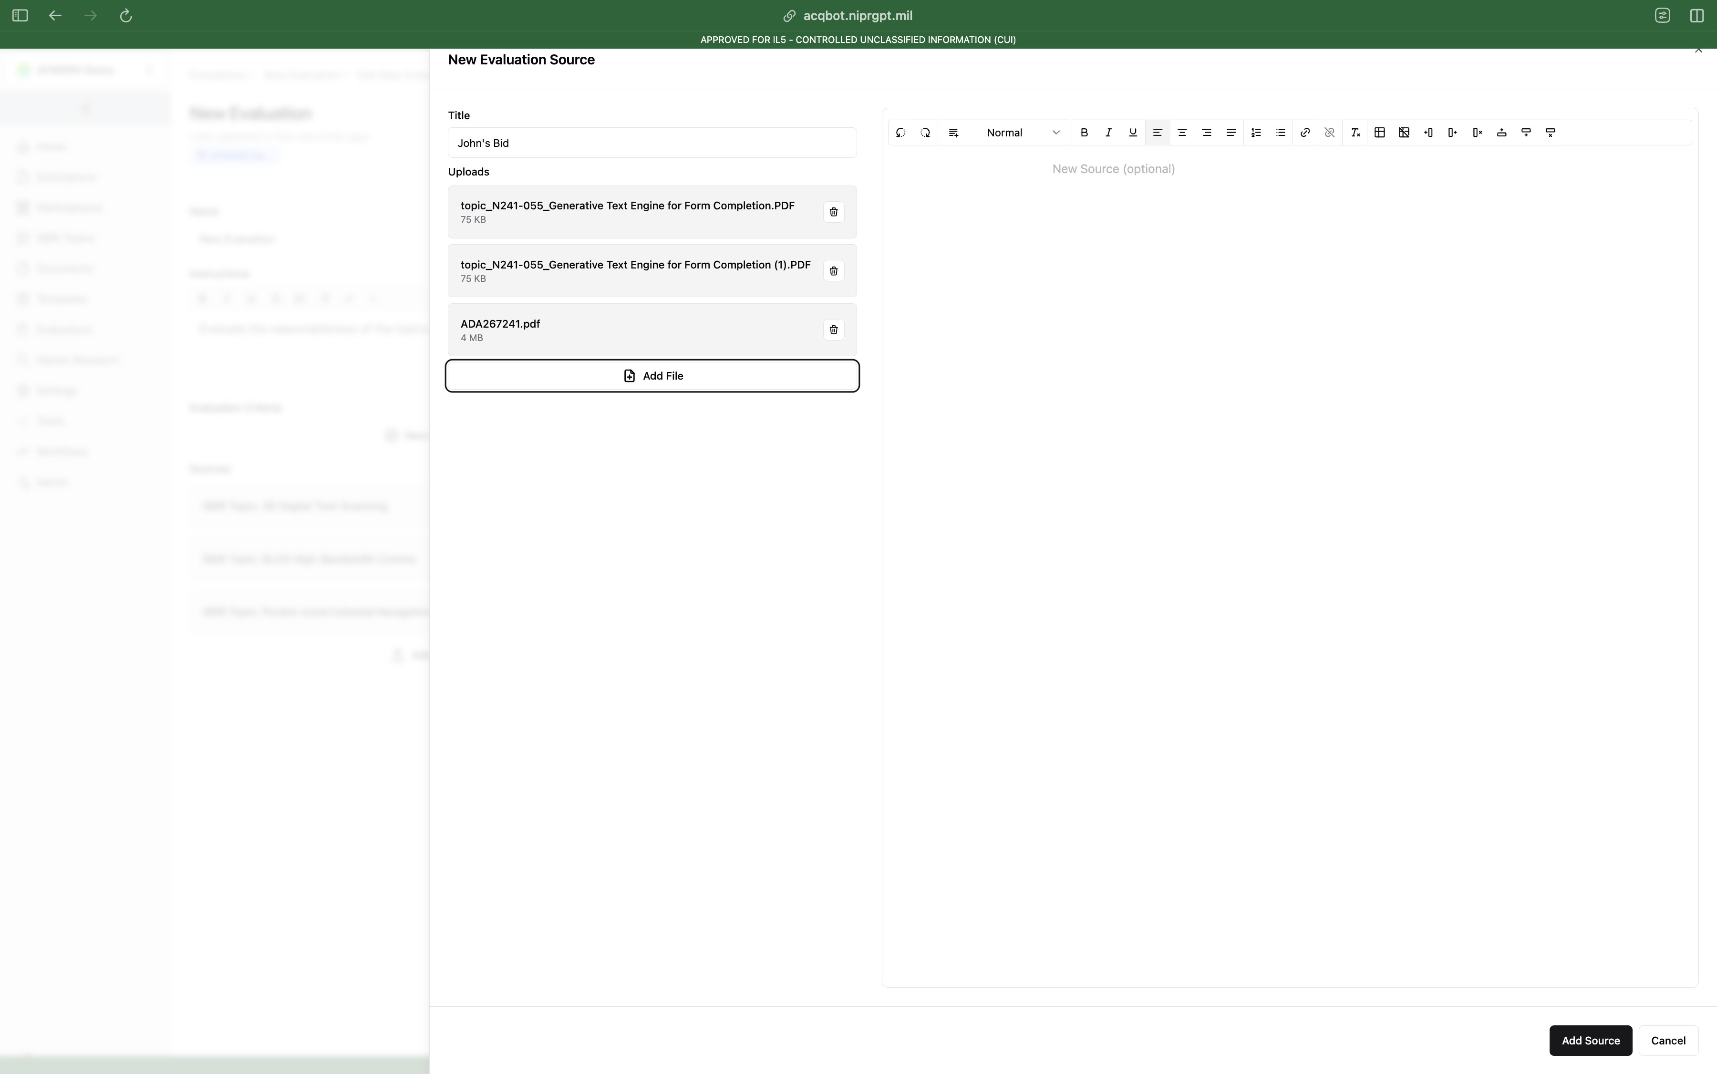Screen dimensions: 1717x1074
Task: Reload the page with the browser refresh icon
Action: 126,16
